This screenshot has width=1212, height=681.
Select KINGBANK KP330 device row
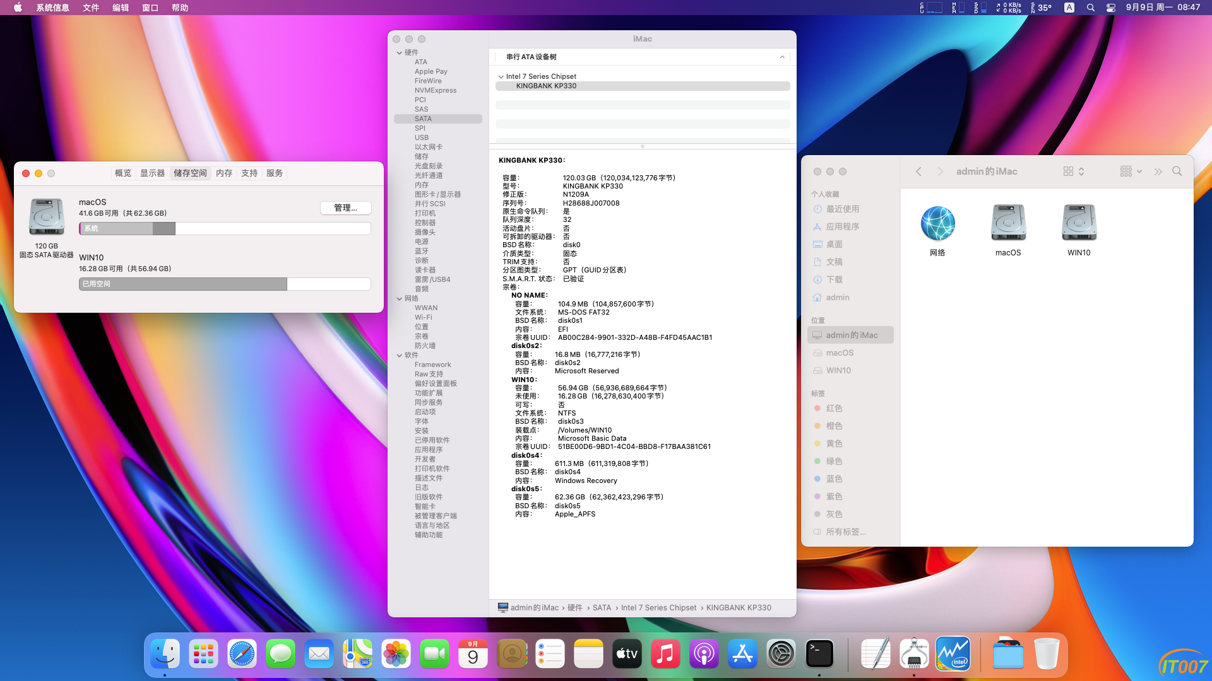tap(643, 86)
